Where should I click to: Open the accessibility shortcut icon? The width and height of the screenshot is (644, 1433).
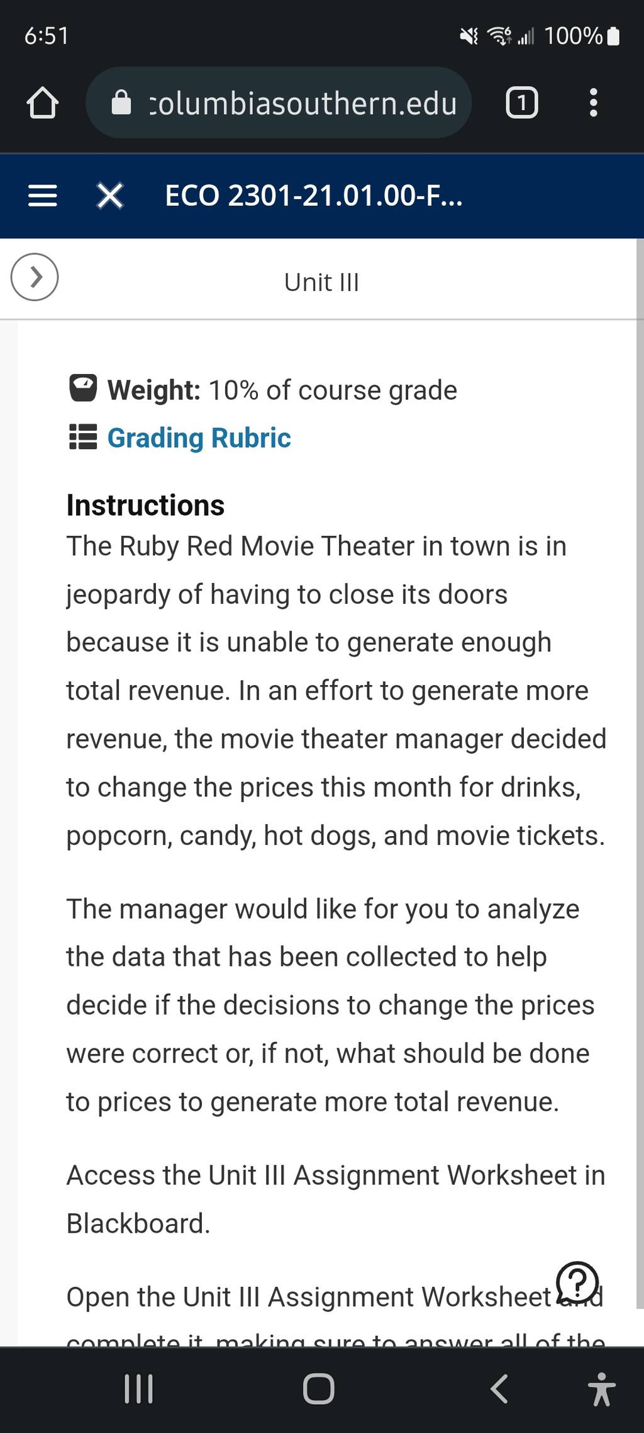point(601,1390)
